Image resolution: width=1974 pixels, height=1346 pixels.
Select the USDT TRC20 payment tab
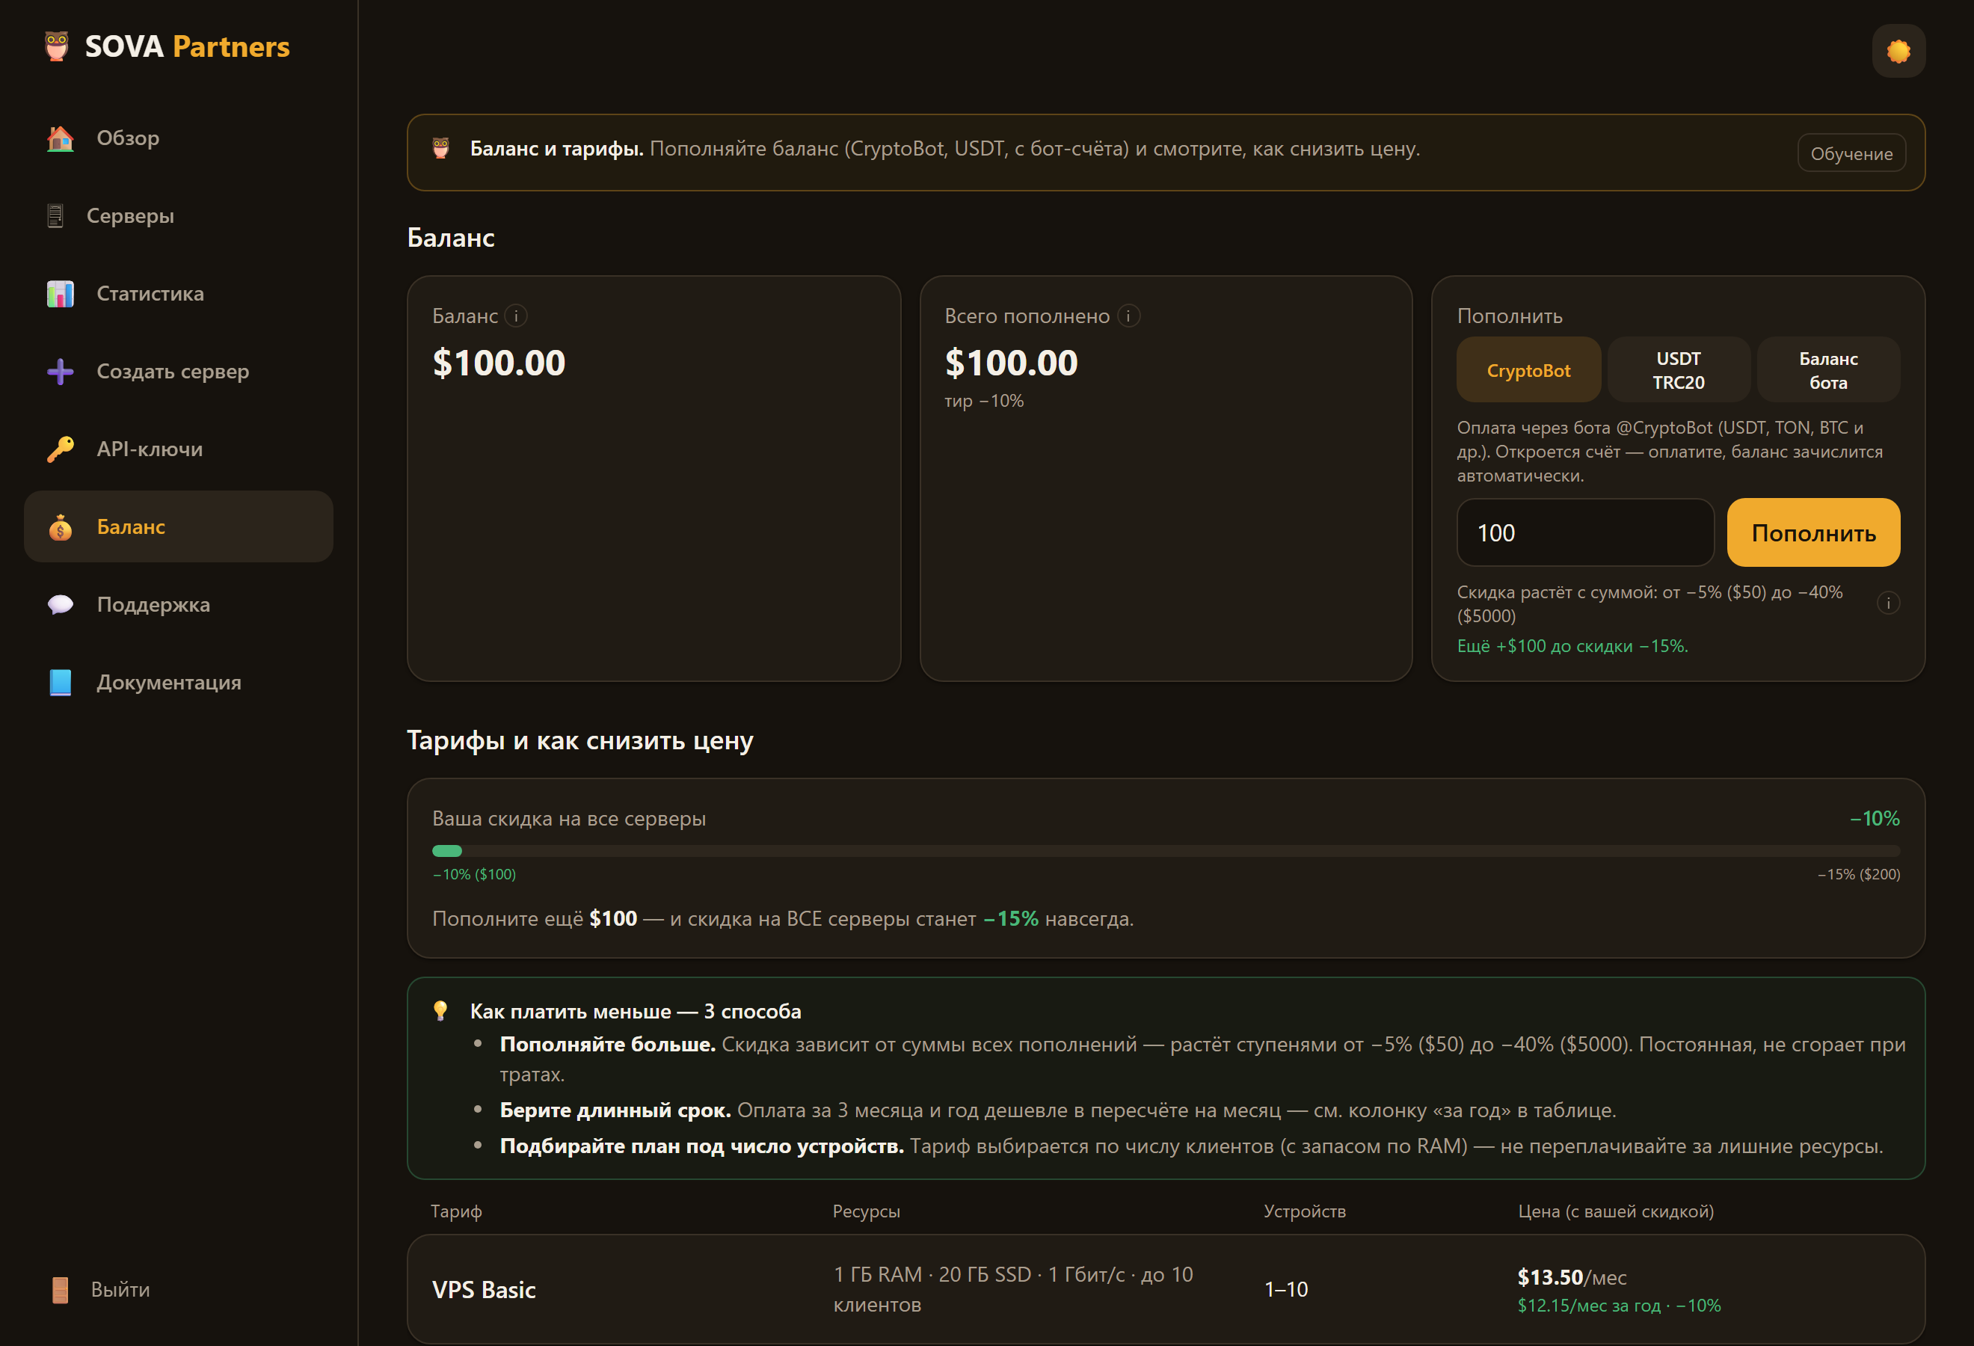[1679, 370]
